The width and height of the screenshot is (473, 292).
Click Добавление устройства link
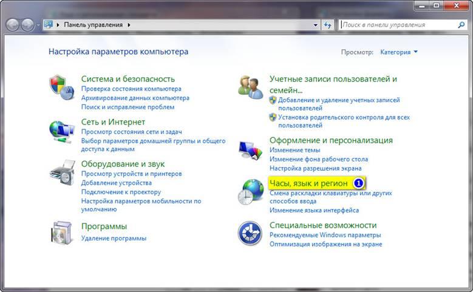(x=117, y=183)
